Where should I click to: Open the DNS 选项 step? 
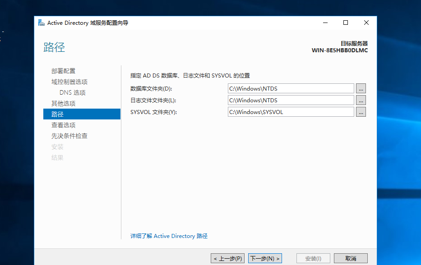click(x=73, y=92)
